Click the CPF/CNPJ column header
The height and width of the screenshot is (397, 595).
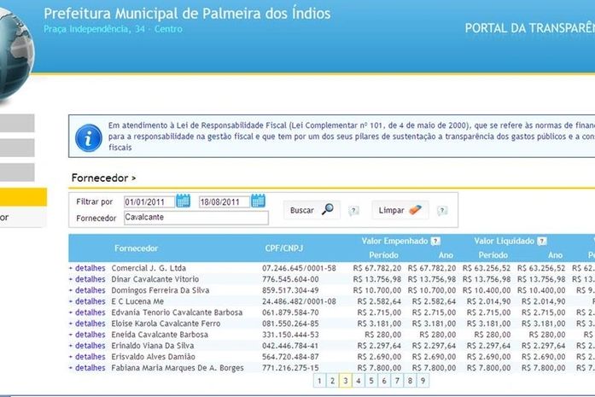283,248
